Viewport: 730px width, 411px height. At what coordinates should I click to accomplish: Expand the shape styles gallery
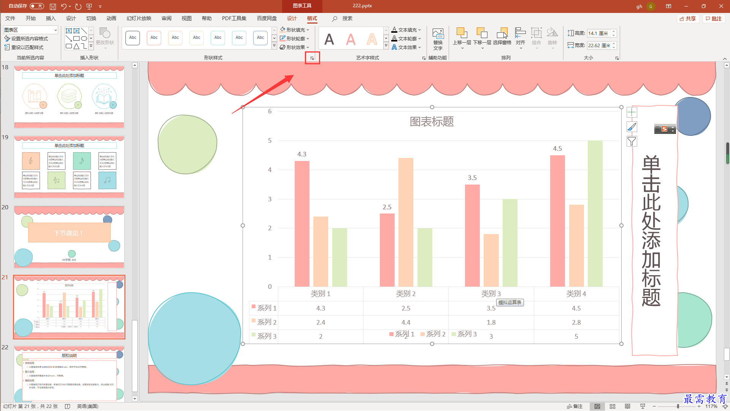click(x=274, y=46)
